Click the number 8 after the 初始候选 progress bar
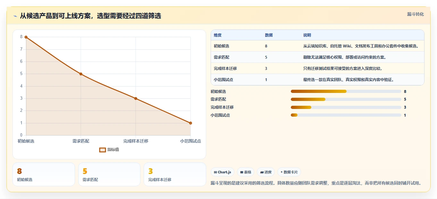The width and height of the screenshot is (437, 199). point(405,92)
